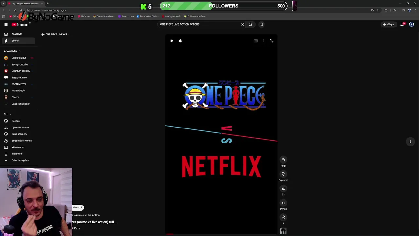Viewport: 419px width, 236px height.
Task: Open the YouTube account avatar menu
Action: pos(411,24)
